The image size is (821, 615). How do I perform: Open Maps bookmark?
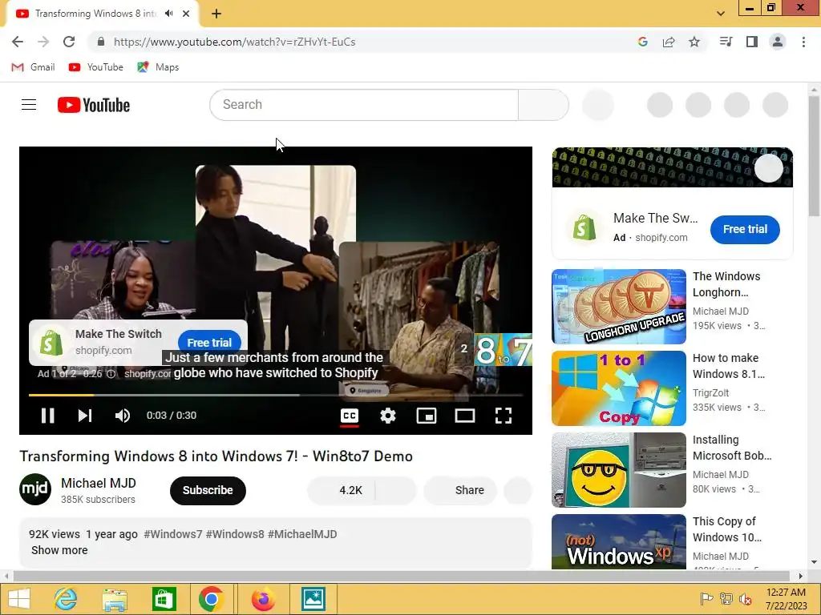pos(158,67)
